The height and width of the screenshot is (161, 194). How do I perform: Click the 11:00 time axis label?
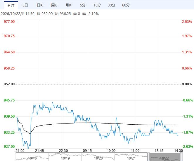135,151
